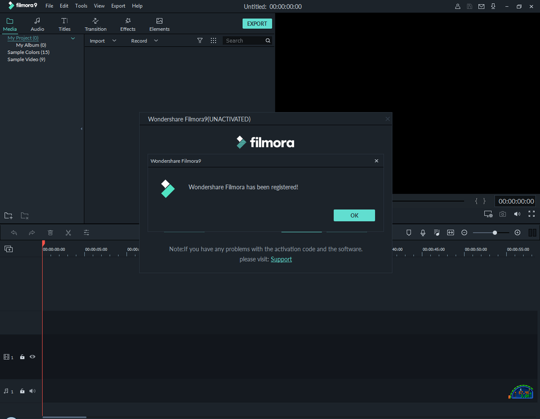Click OK in the registered dialog
Image resolution: width=540 pixels, height=419 pixels.
coord(354,215)
